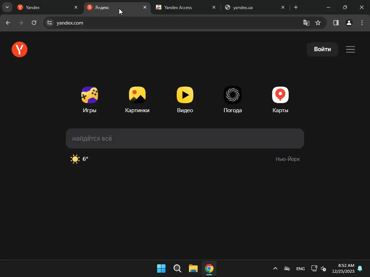
Task: Translate this page icon in address bar
Action: point(306,23)
